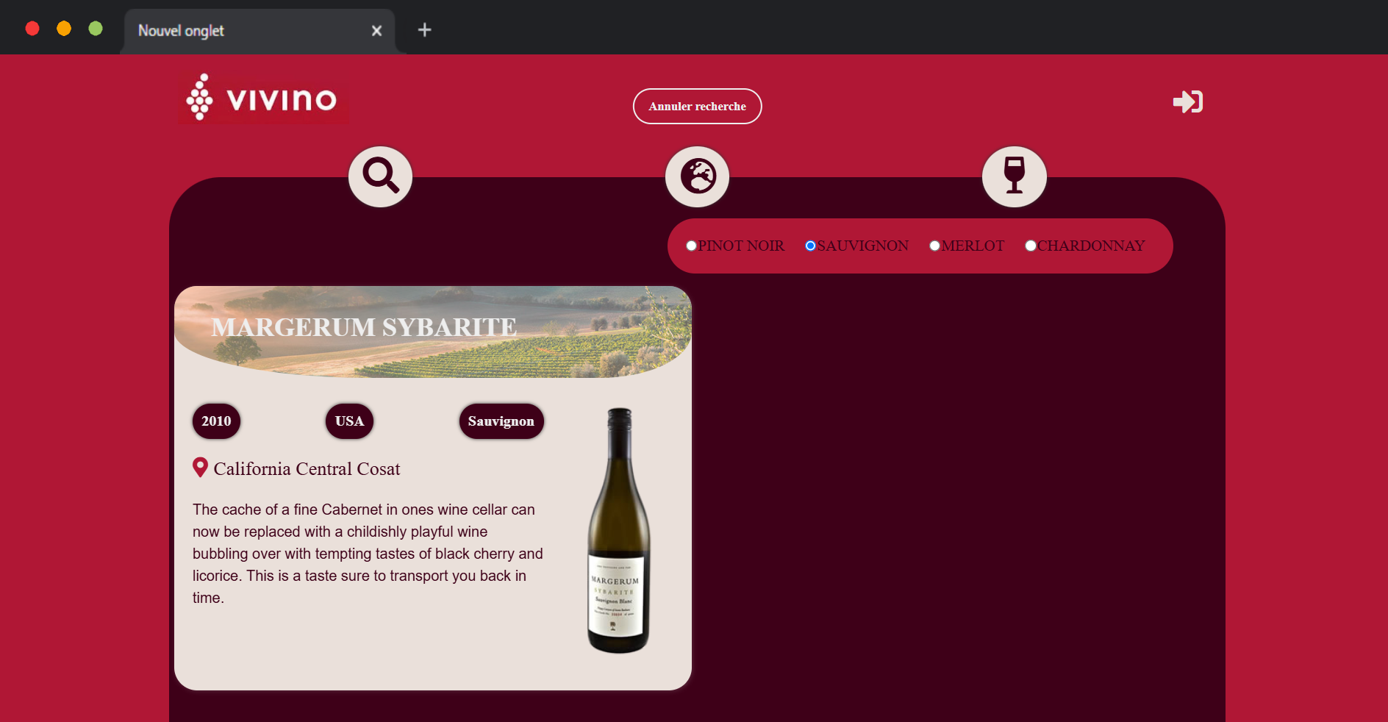Open the Margerum Sybarite card title
Screen dimensions: 1388x722
pos(364,327)
